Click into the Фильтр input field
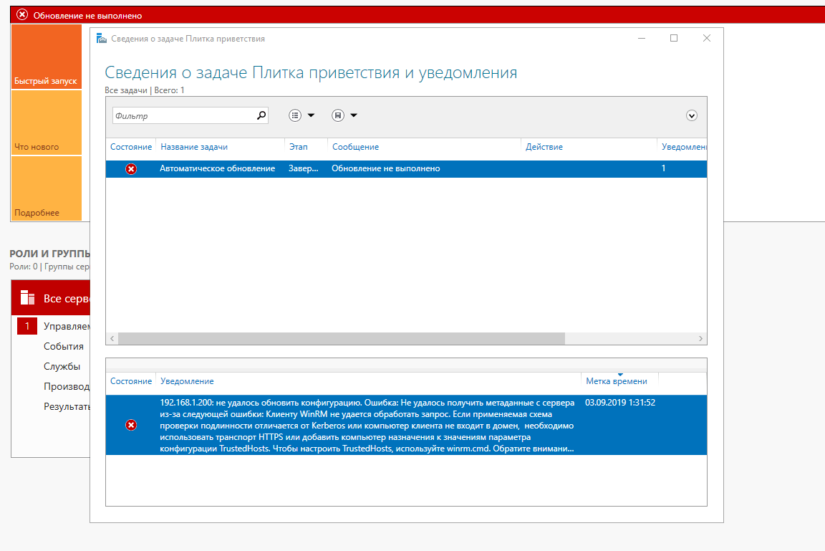This screenshot has height=551, width=825. (x=183, y=115)
